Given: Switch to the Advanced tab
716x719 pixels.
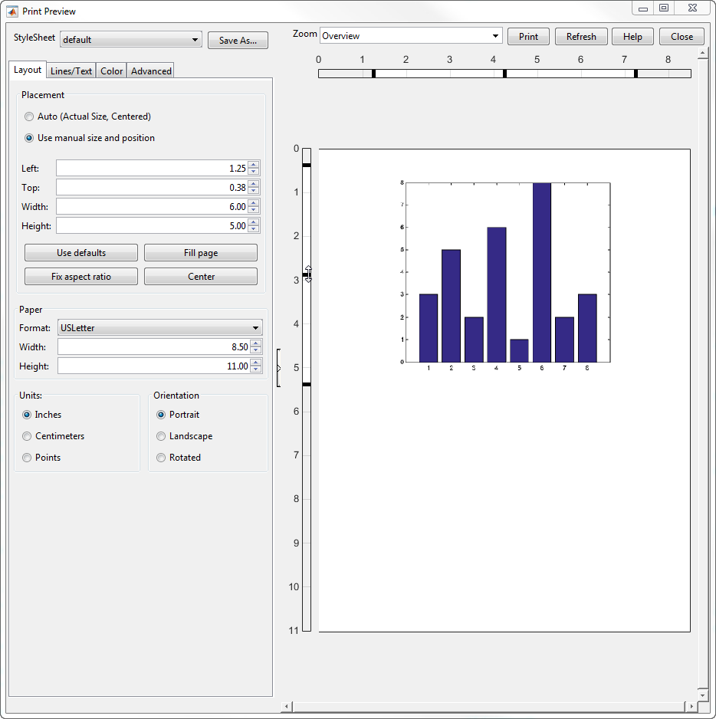Looking at the screenshot, I should [x=151, y=71].
